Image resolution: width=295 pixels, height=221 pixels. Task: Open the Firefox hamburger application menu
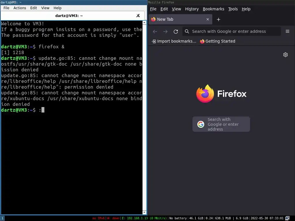287,31
